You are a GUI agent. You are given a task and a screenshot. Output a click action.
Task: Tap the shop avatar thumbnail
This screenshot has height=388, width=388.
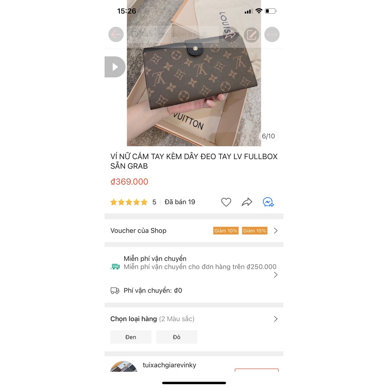click(x=124, y=366)
